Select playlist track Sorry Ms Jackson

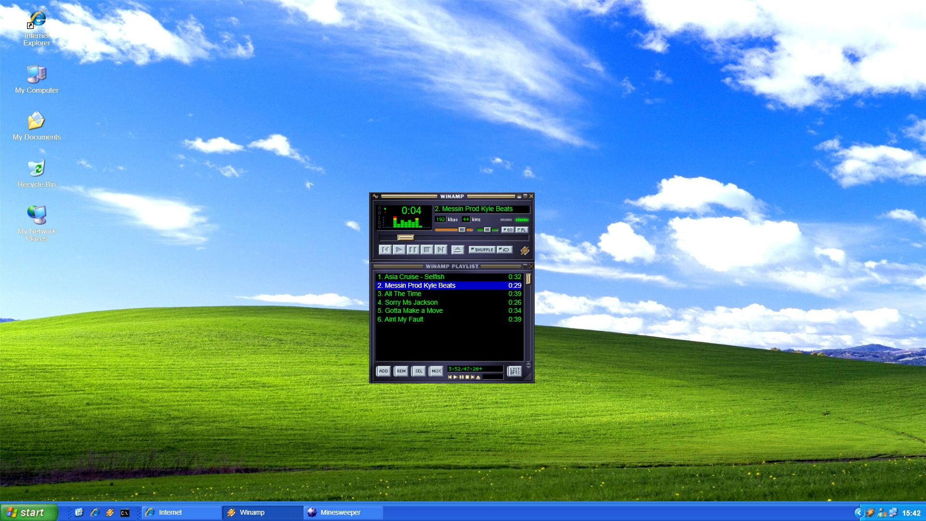[x=449, y=302]
